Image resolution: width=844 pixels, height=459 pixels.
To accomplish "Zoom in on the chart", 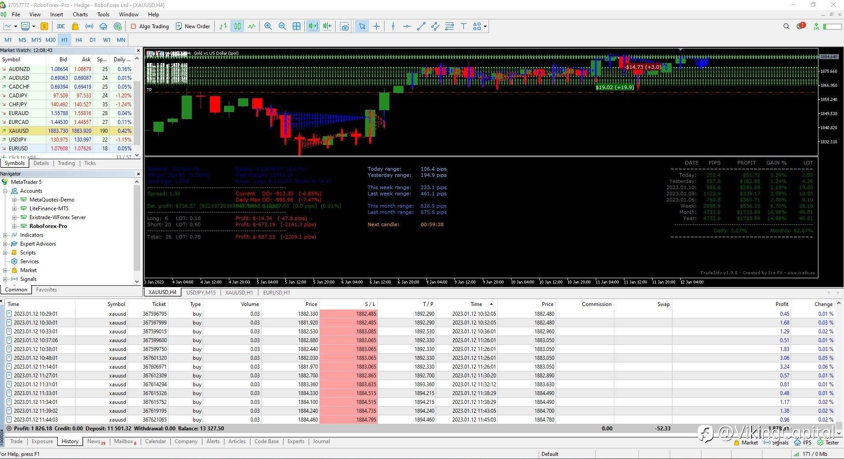I will [268, 26].
